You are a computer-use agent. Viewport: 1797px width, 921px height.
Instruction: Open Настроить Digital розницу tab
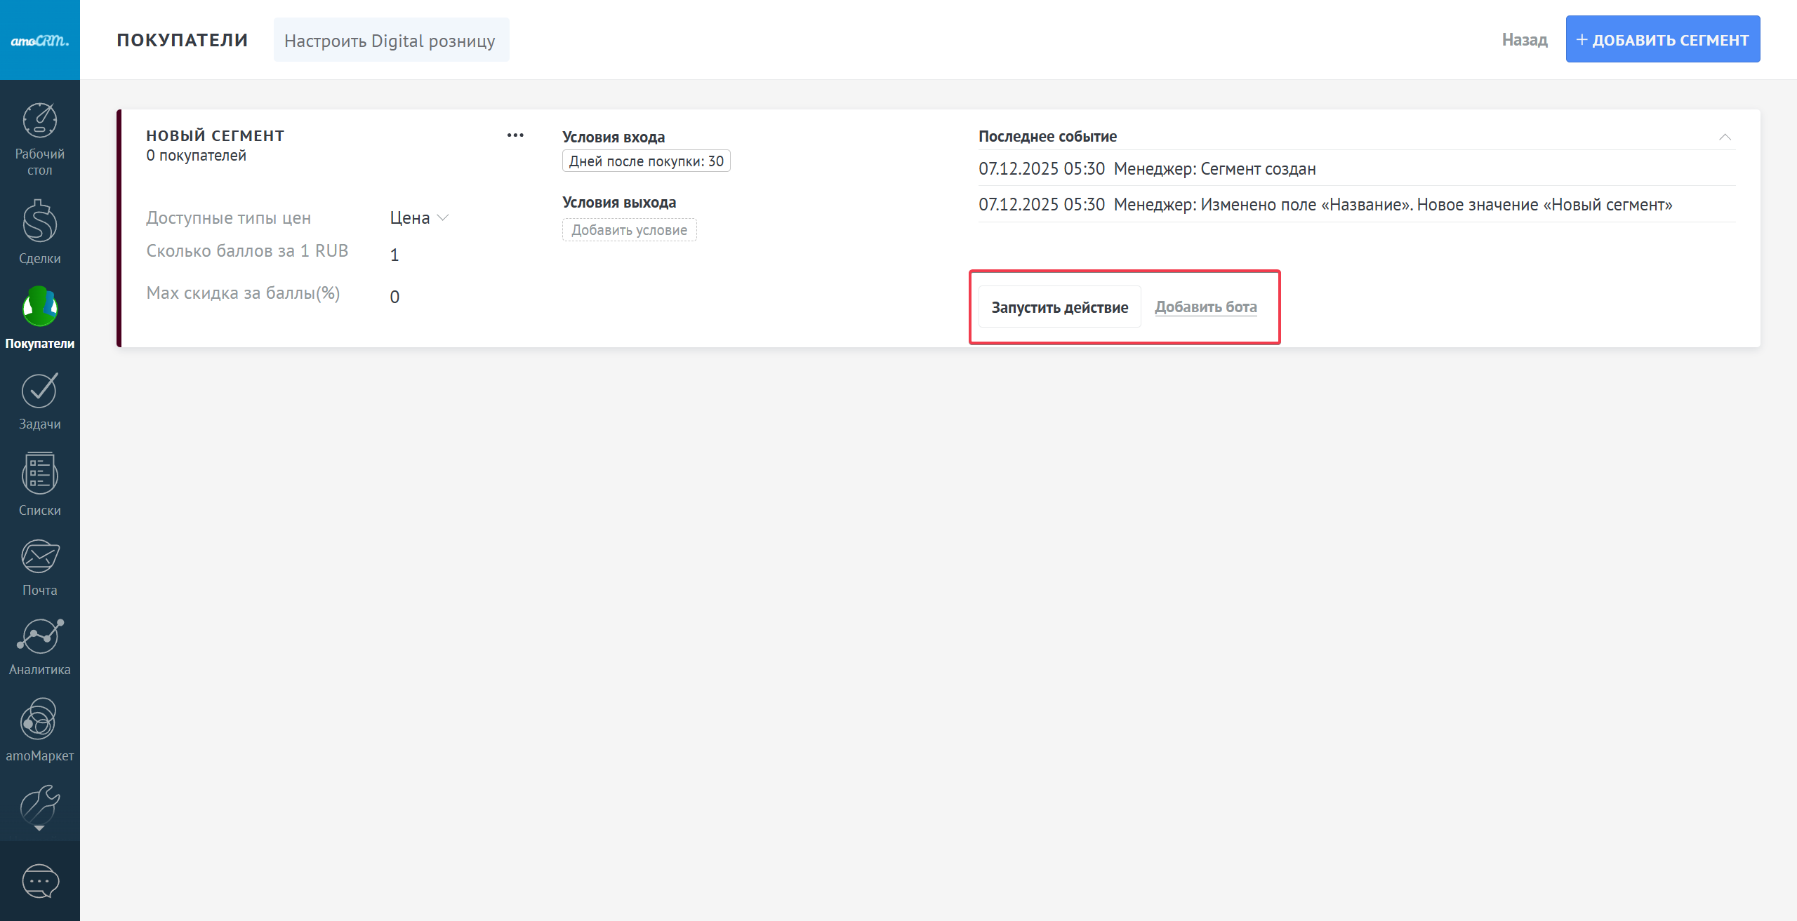pos(390,41)
